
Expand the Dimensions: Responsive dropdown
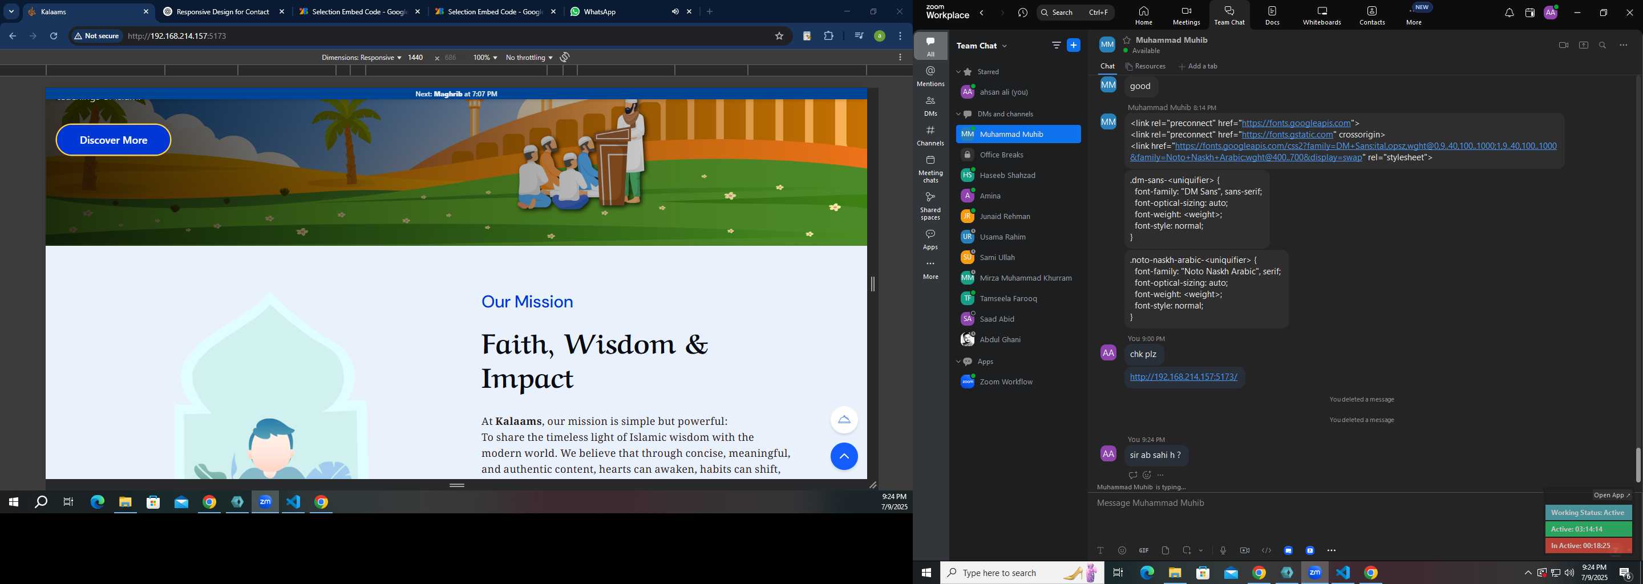(361, 58)
